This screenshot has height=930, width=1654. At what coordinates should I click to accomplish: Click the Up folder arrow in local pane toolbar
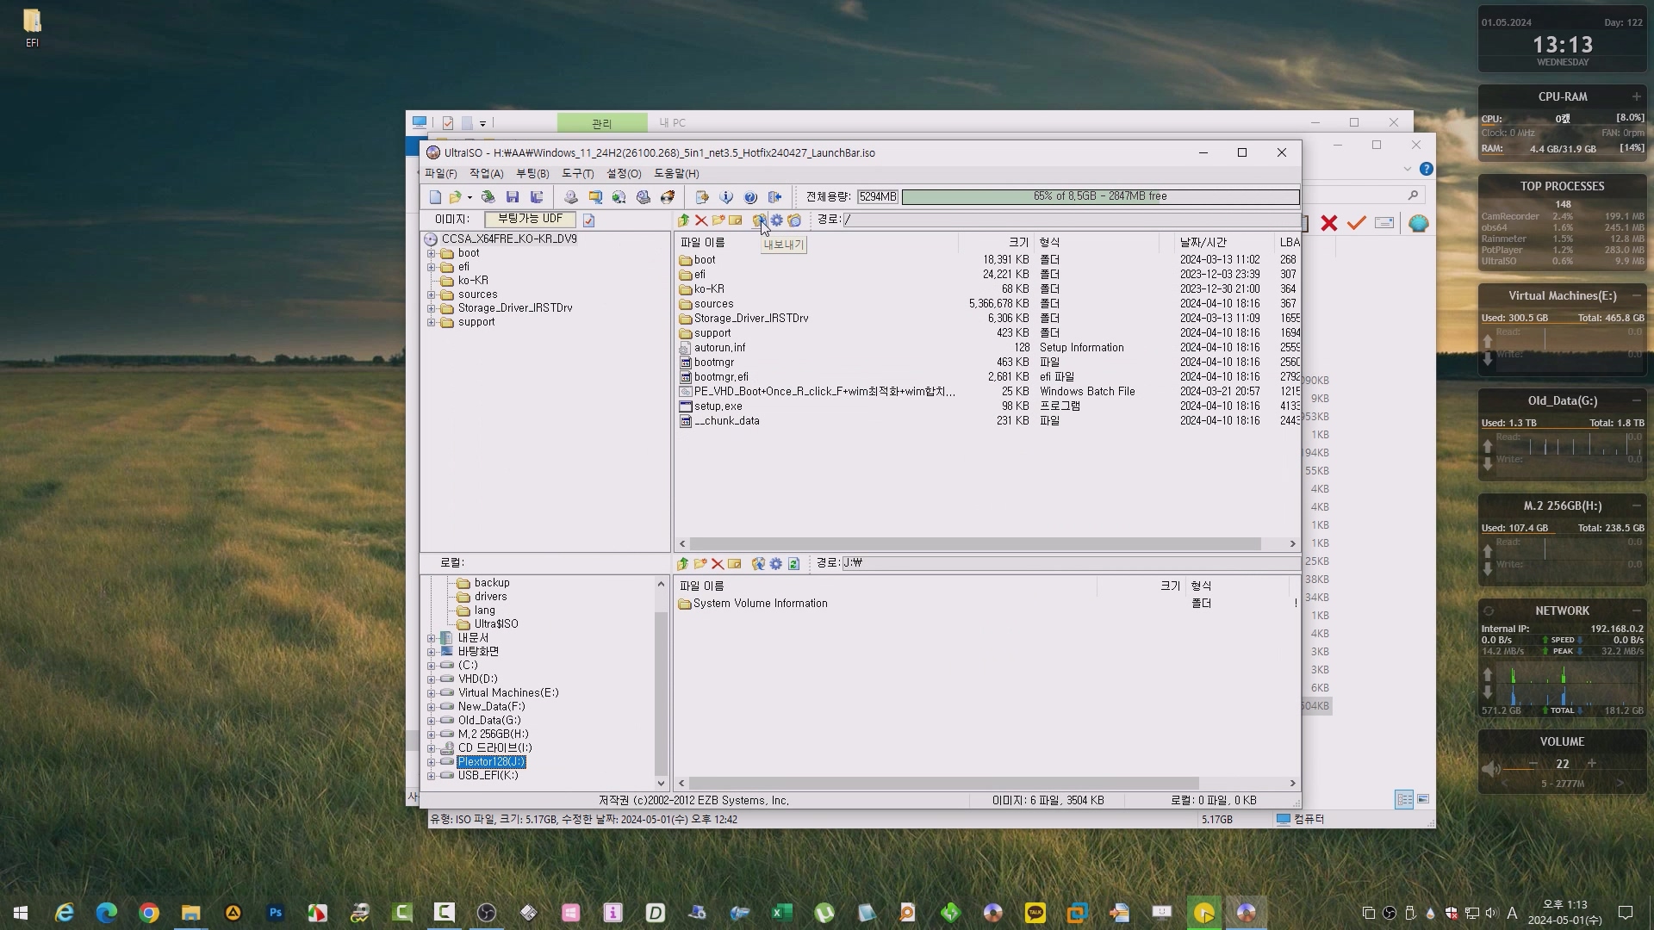click(x=682, y=564)
